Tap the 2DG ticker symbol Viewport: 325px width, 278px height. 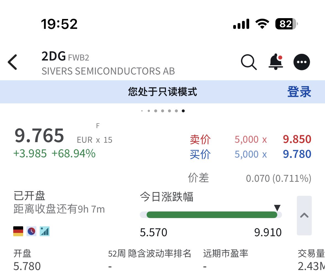[x=53, y=56]
